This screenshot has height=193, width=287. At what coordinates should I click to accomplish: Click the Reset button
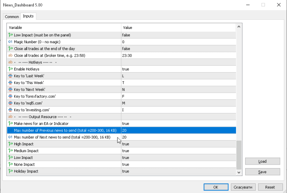coord(270,187)
